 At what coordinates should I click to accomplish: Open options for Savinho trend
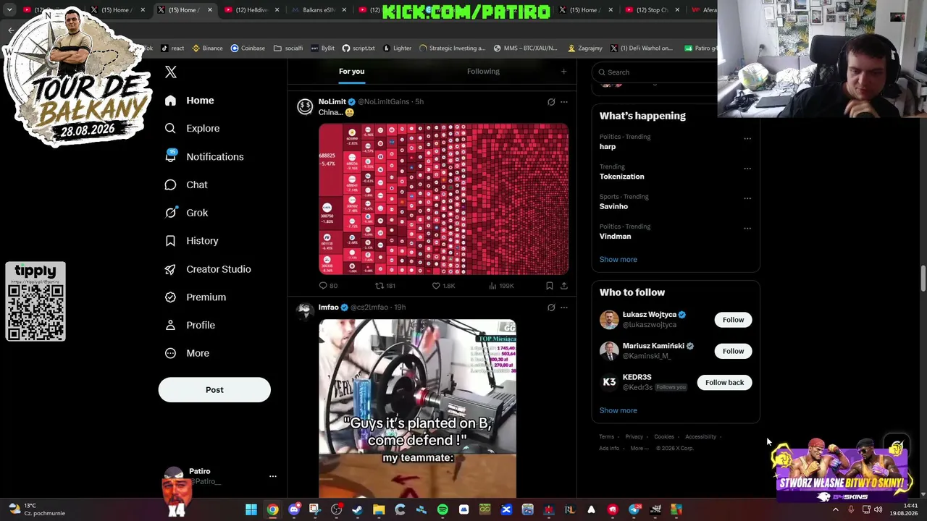[747, 198]
